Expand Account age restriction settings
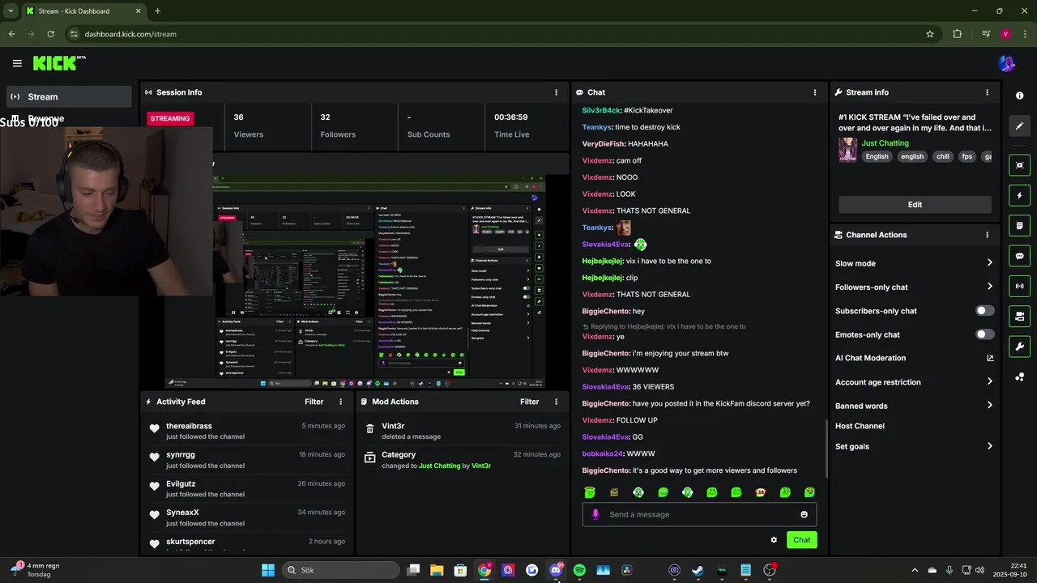The image size is (1037, 583). 989,382
